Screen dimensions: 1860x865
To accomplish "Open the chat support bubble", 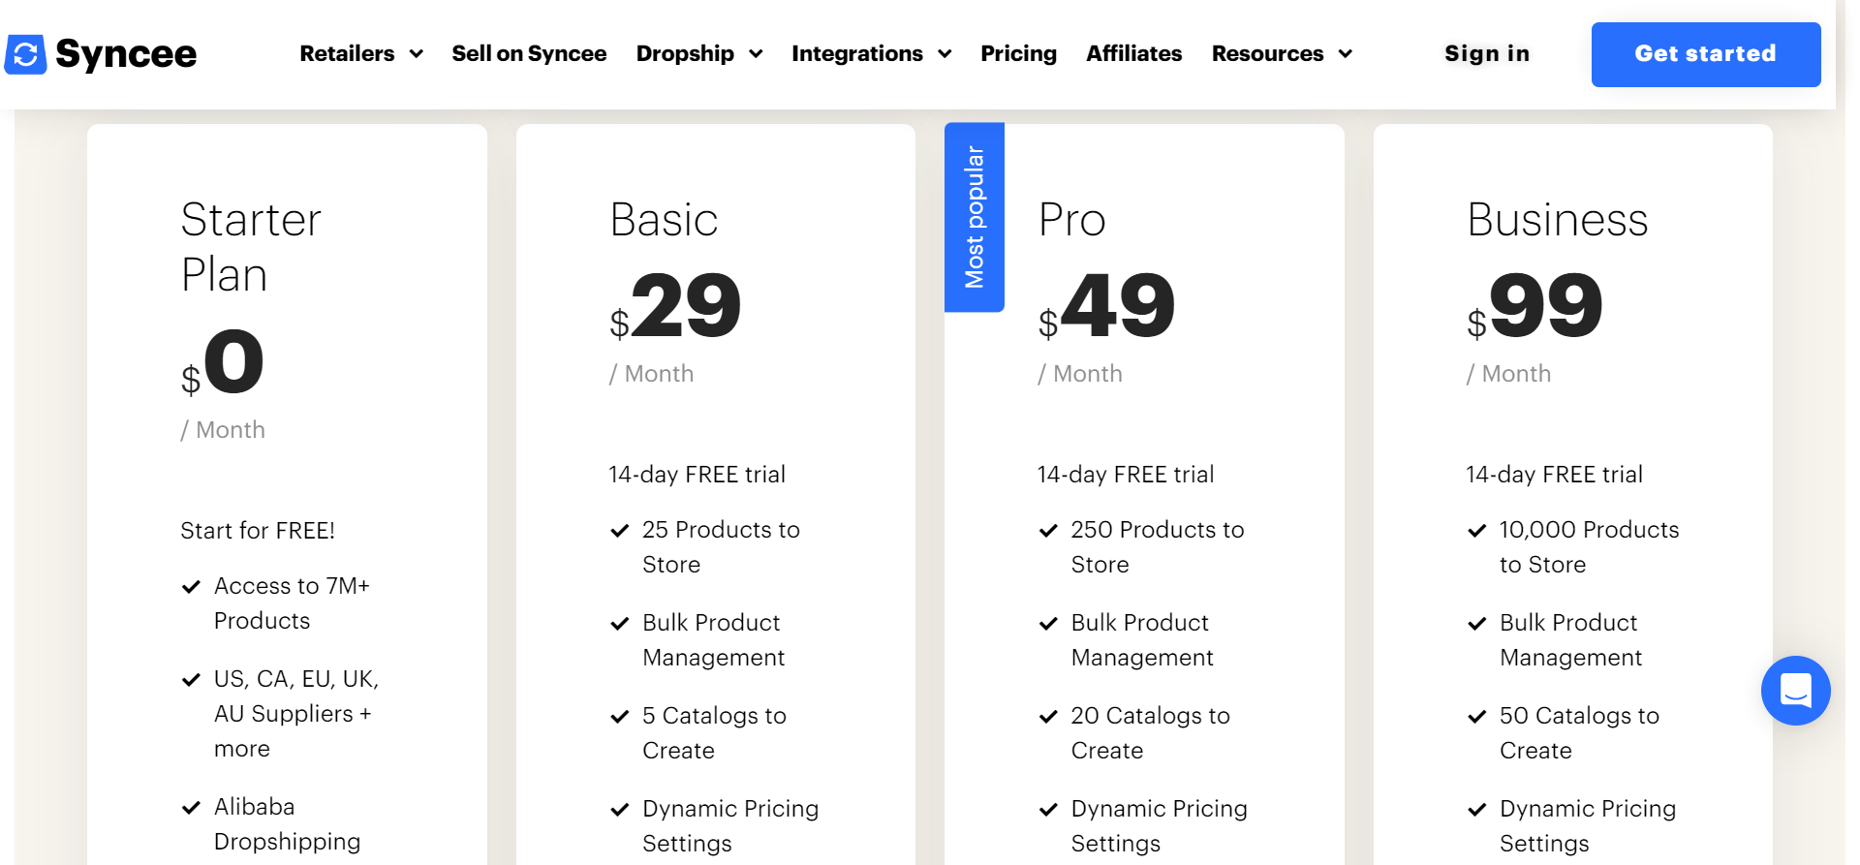I will click(1795, 691).
